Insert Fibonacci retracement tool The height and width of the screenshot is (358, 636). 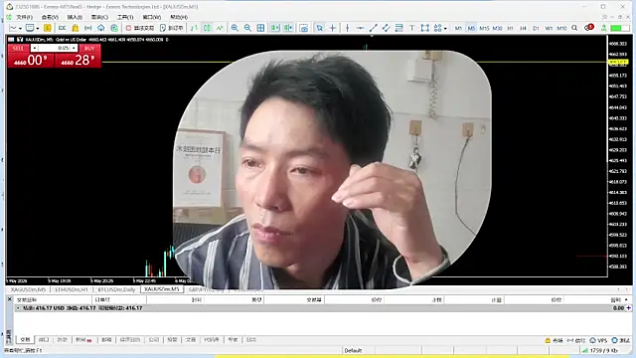click(x=399, y=28)
